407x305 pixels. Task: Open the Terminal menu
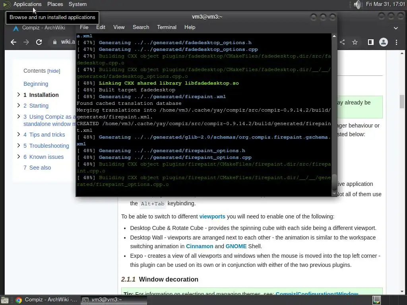click(x=167, y=27)
